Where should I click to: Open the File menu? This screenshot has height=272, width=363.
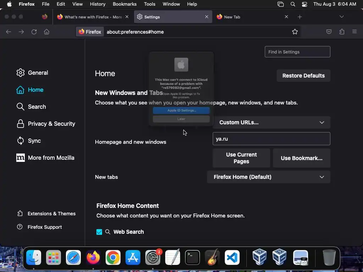pos(46,4)
